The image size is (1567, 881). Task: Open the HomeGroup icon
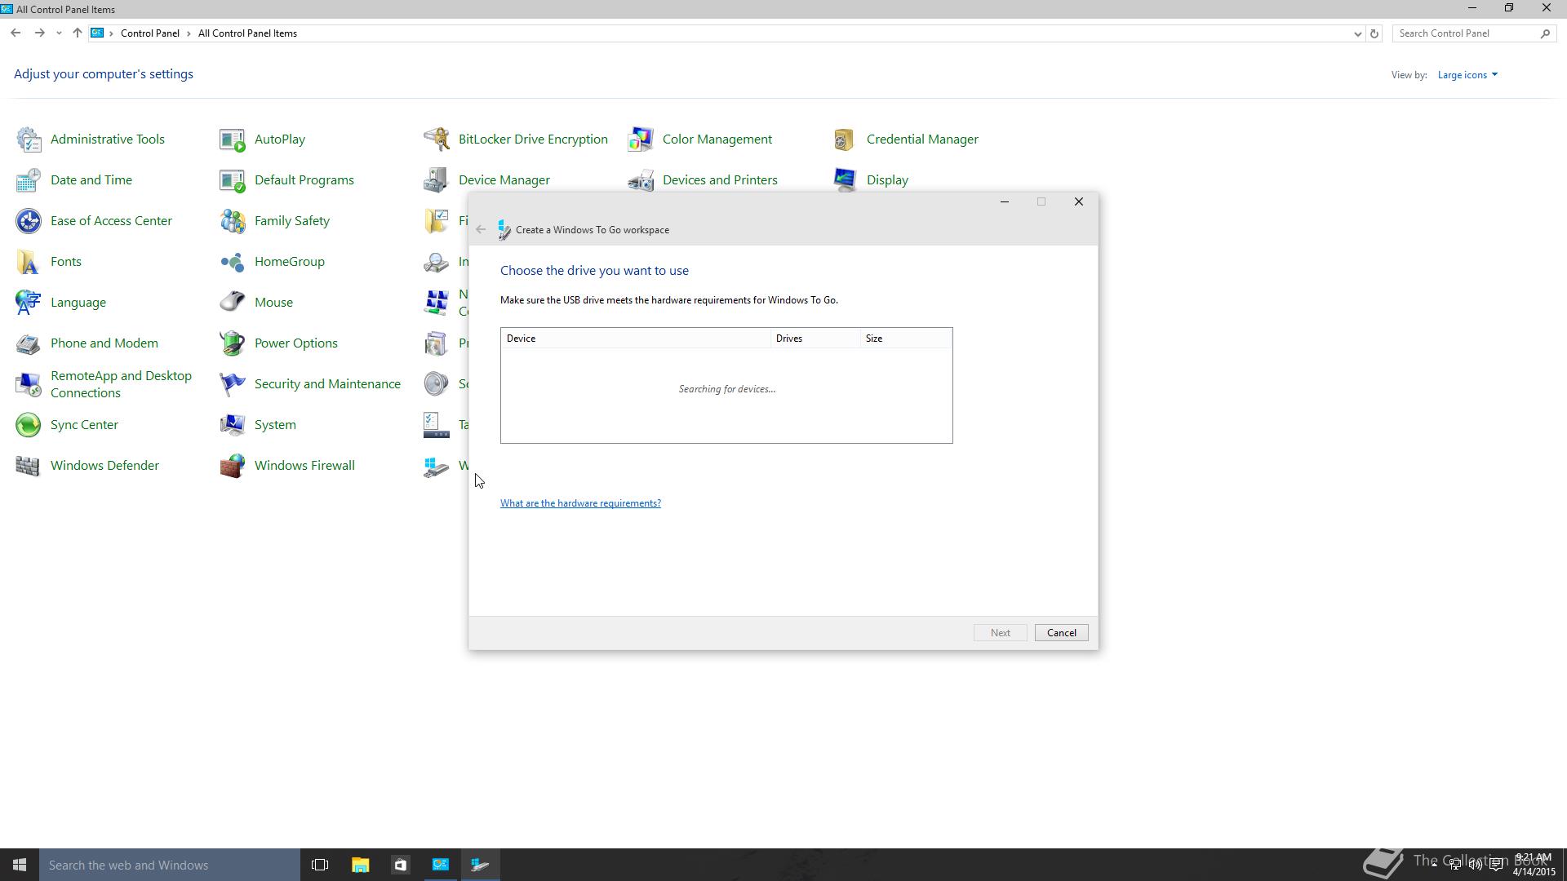pyautogui.click(x=233, y=262)
